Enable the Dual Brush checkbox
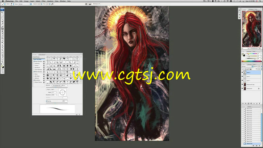Image resolution: width=263 pixels, height=148 pixels. (x=34, y=68)
